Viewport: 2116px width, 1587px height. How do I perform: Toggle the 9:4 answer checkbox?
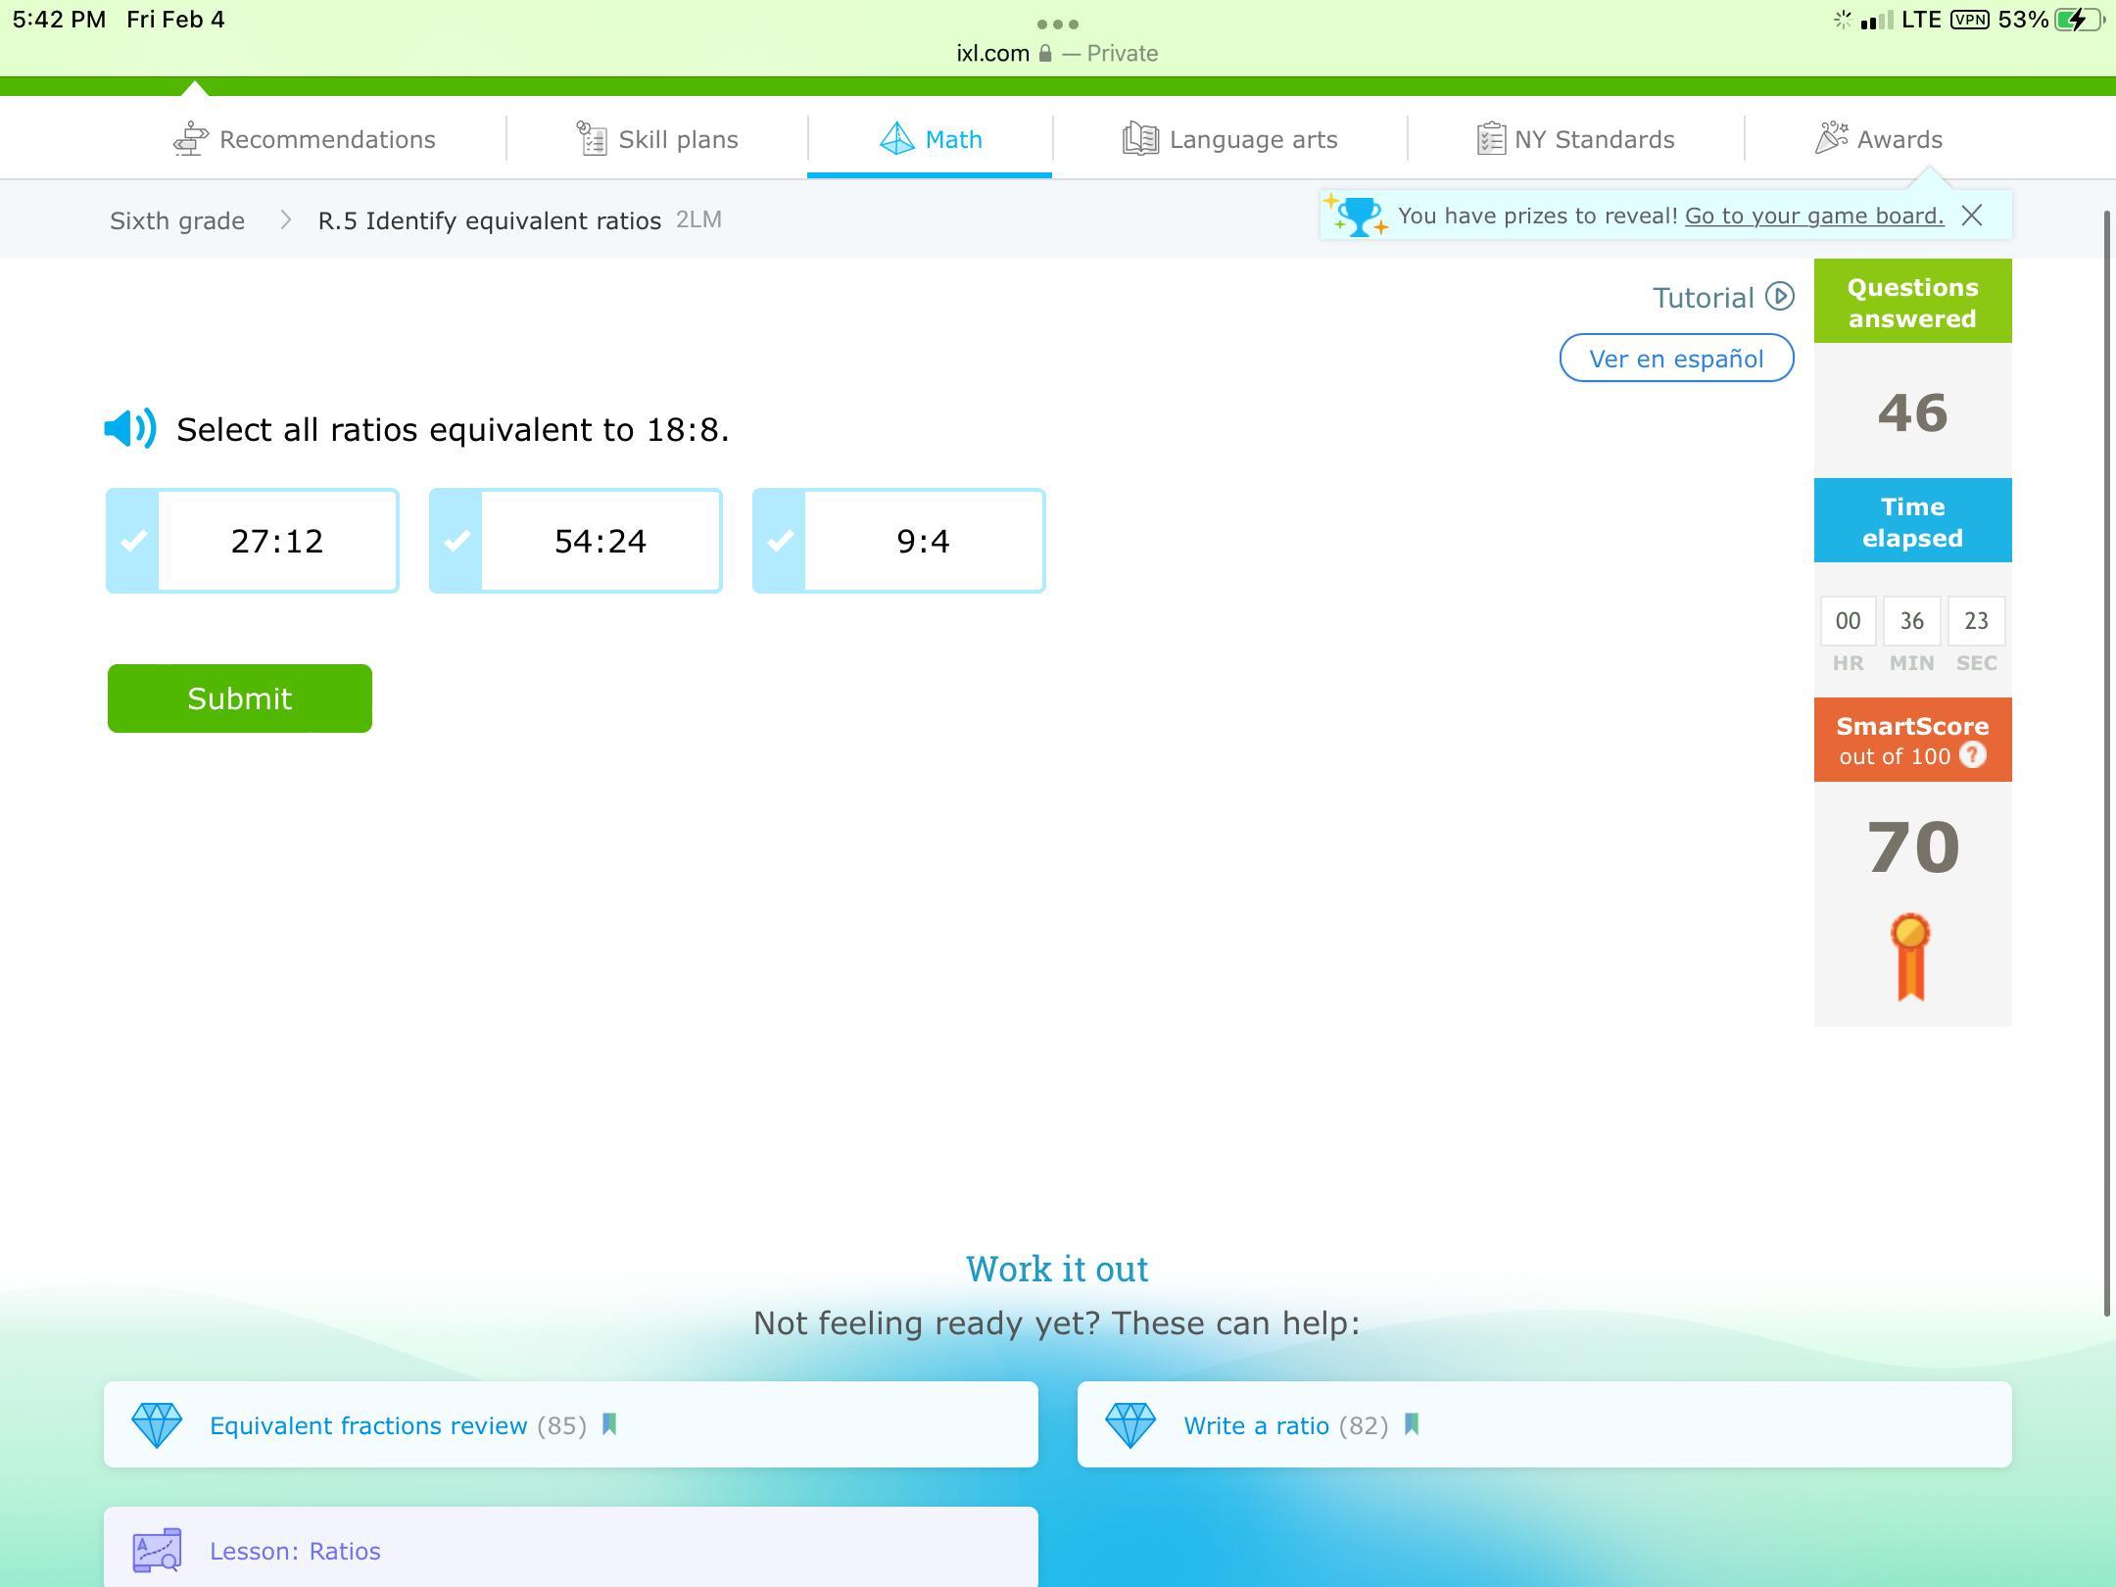tap(780, 541)
